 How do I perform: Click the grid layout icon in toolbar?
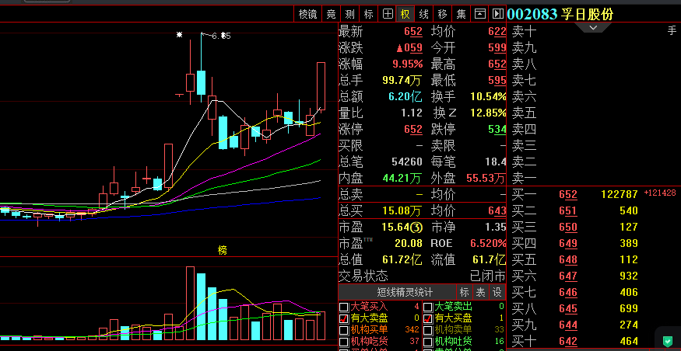(388, 14)
